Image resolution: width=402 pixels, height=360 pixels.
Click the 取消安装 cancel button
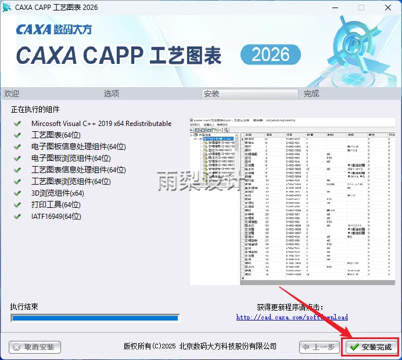tap(35, 347)
